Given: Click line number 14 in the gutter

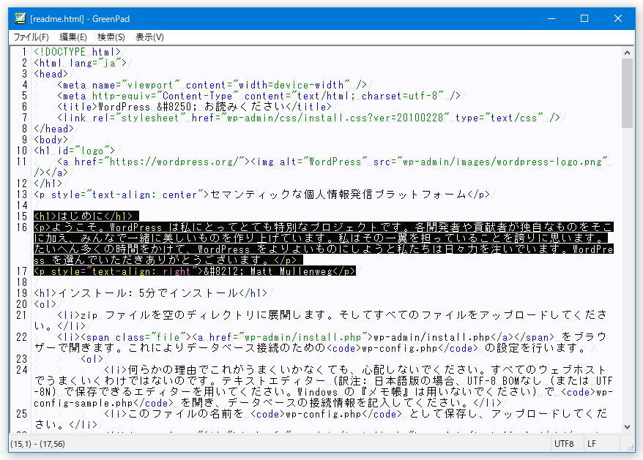Looking at the screenshot, I should 22,206.
